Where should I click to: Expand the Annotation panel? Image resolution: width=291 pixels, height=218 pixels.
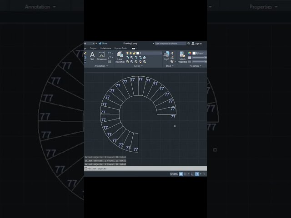coord(101,66)
